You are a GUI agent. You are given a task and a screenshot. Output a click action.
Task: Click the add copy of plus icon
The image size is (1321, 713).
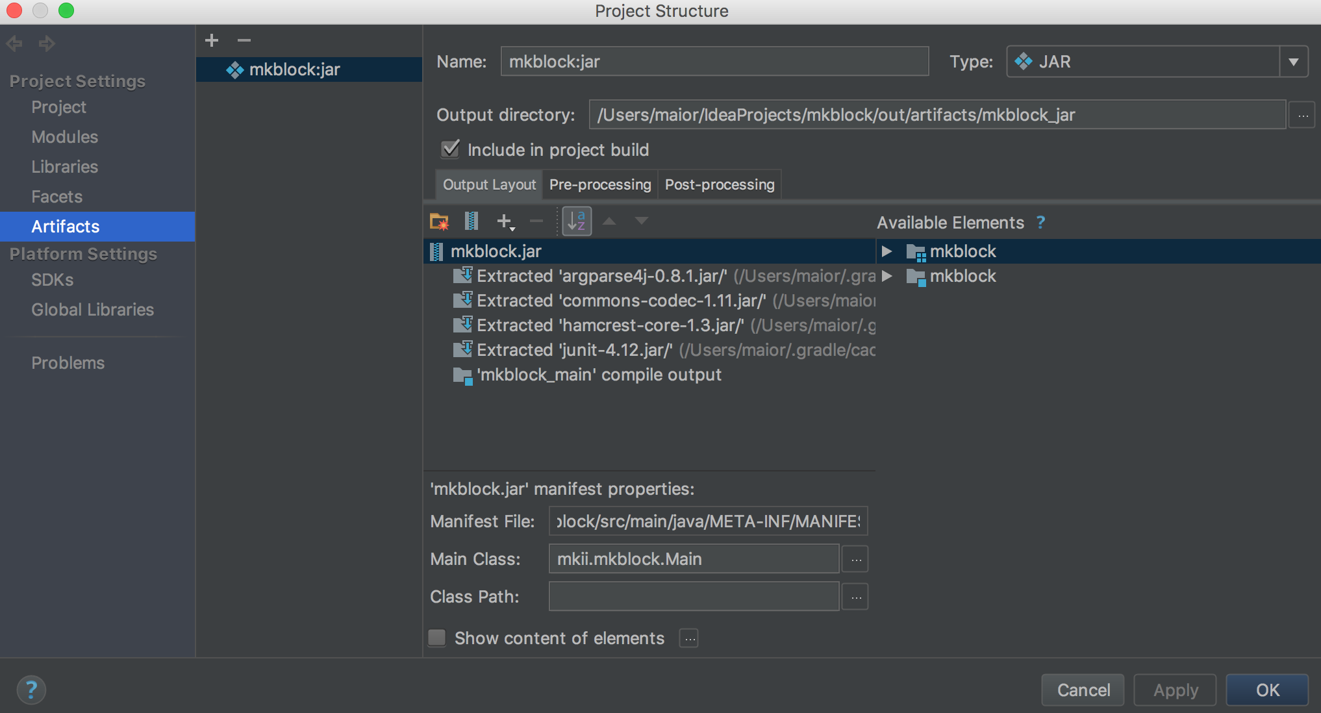click(x=505, y=221)
